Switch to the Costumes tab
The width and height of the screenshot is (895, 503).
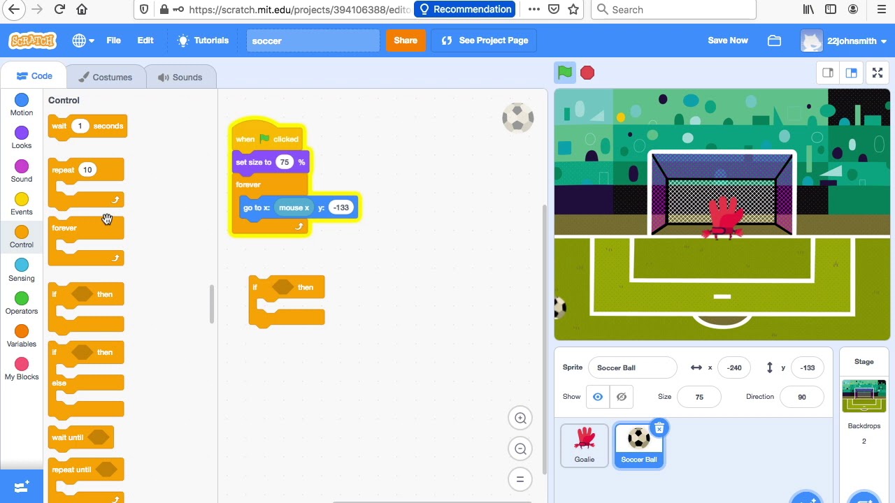pos(105,78)
